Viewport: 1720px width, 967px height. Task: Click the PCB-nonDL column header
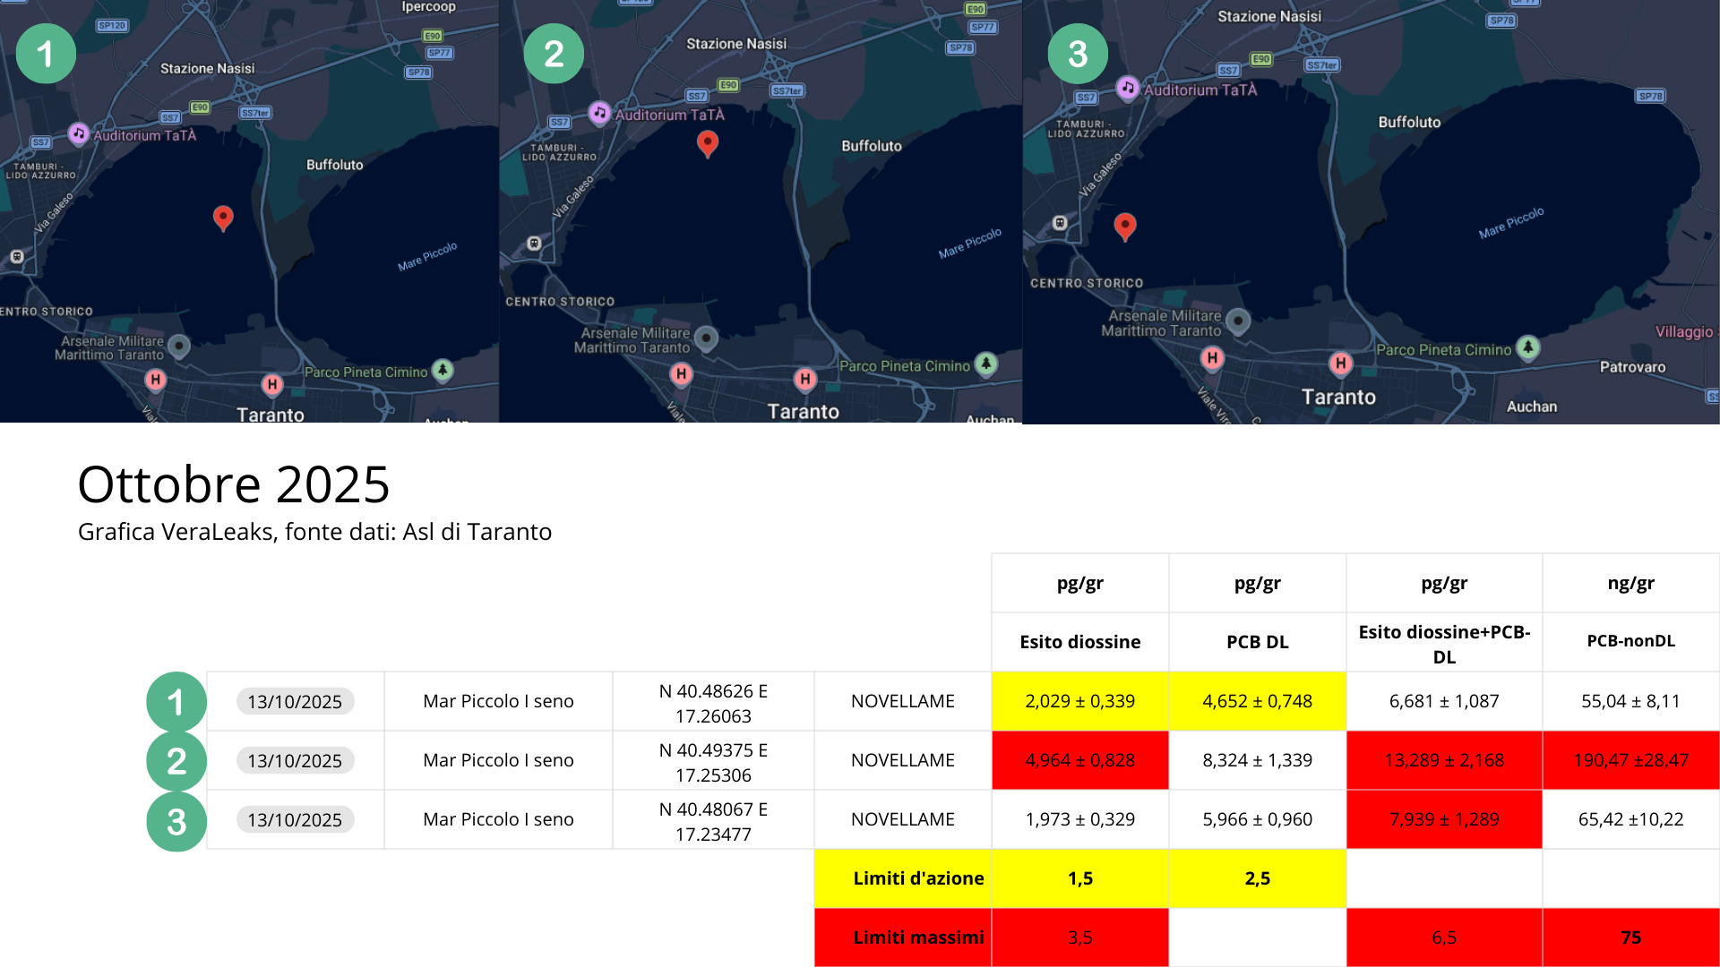1630,641
